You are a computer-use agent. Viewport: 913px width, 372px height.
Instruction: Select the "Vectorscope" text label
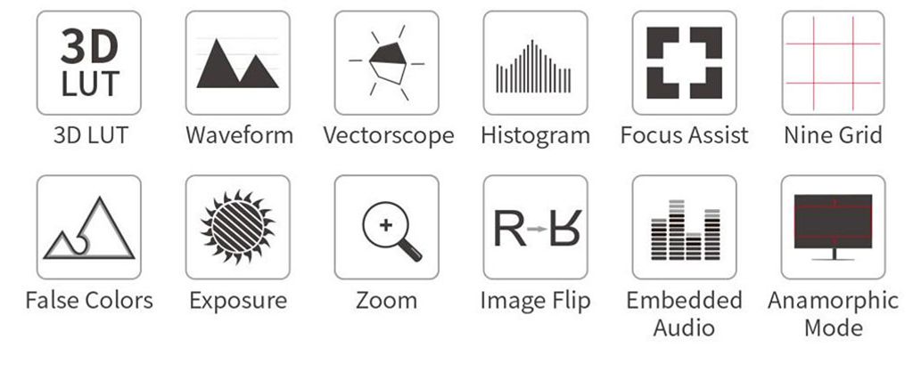point(388,136)
